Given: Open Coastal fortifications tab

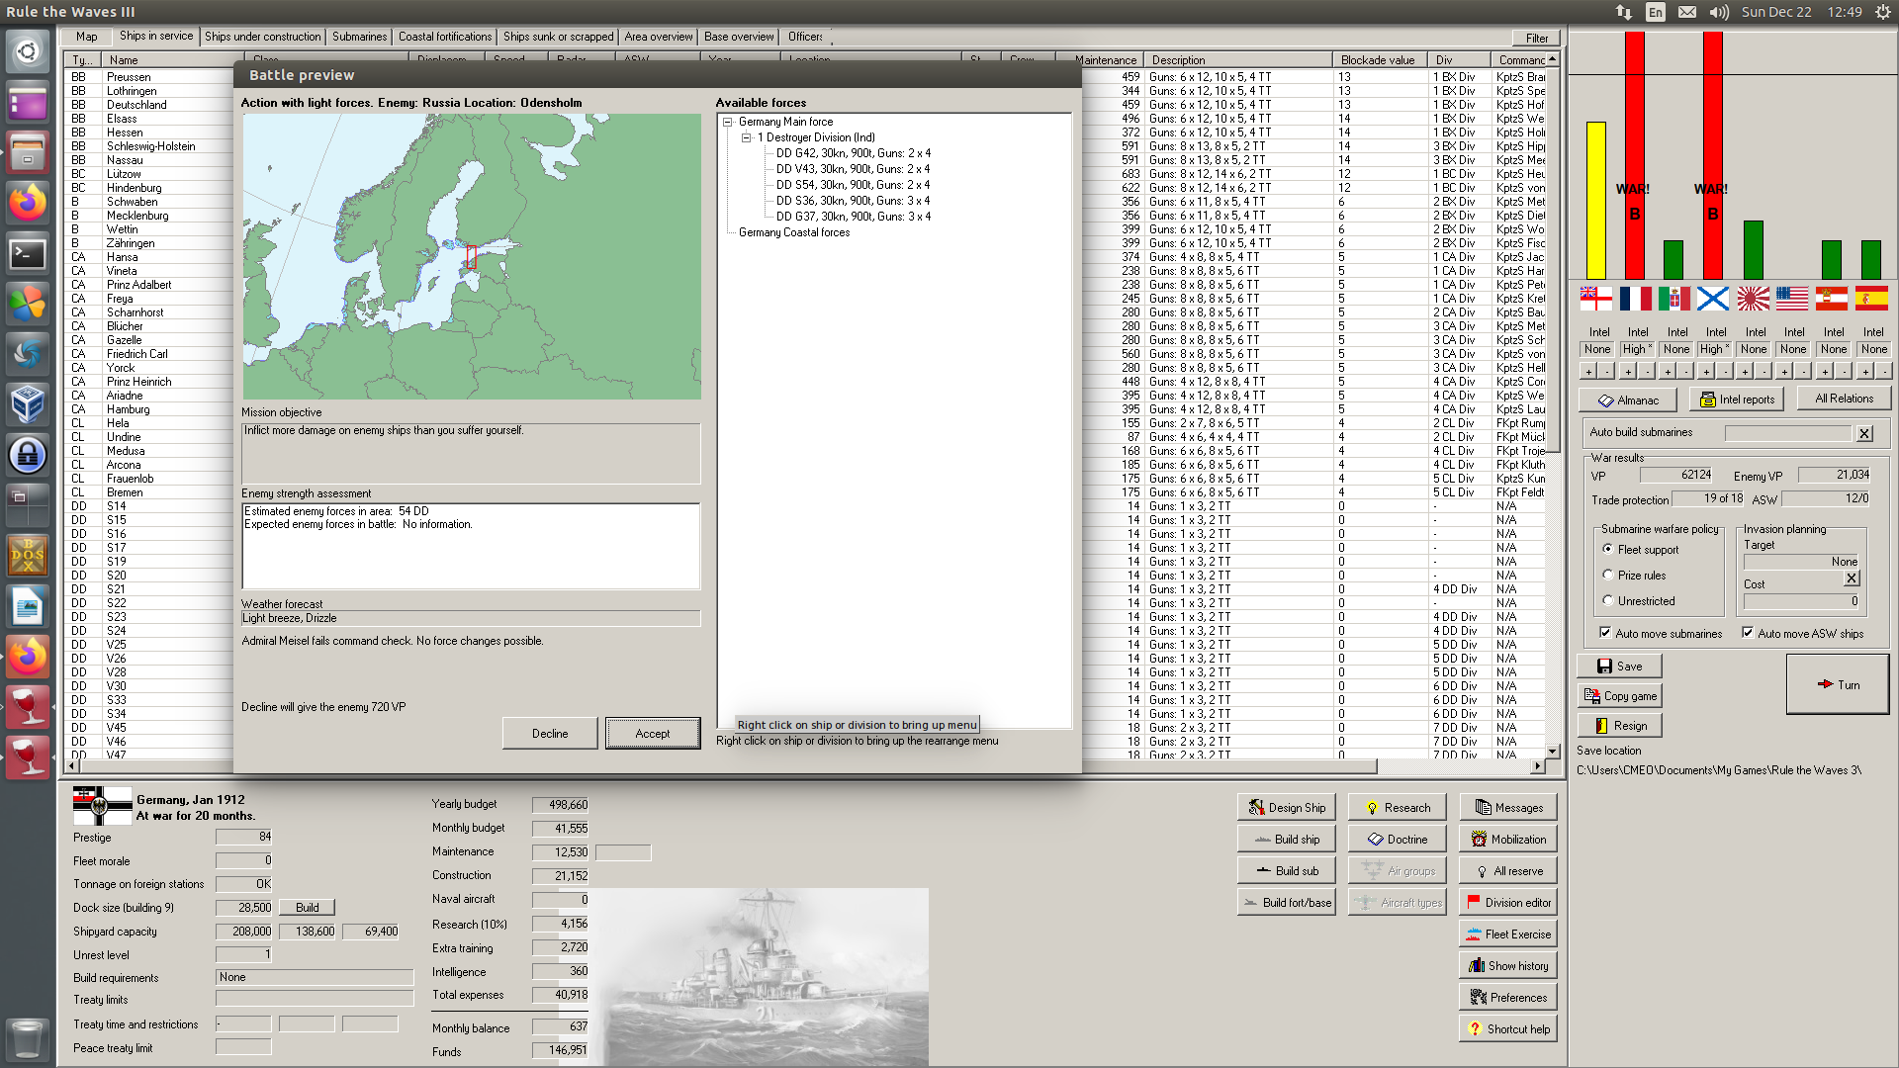Looking at the screenshot, I should coord(445,37).
